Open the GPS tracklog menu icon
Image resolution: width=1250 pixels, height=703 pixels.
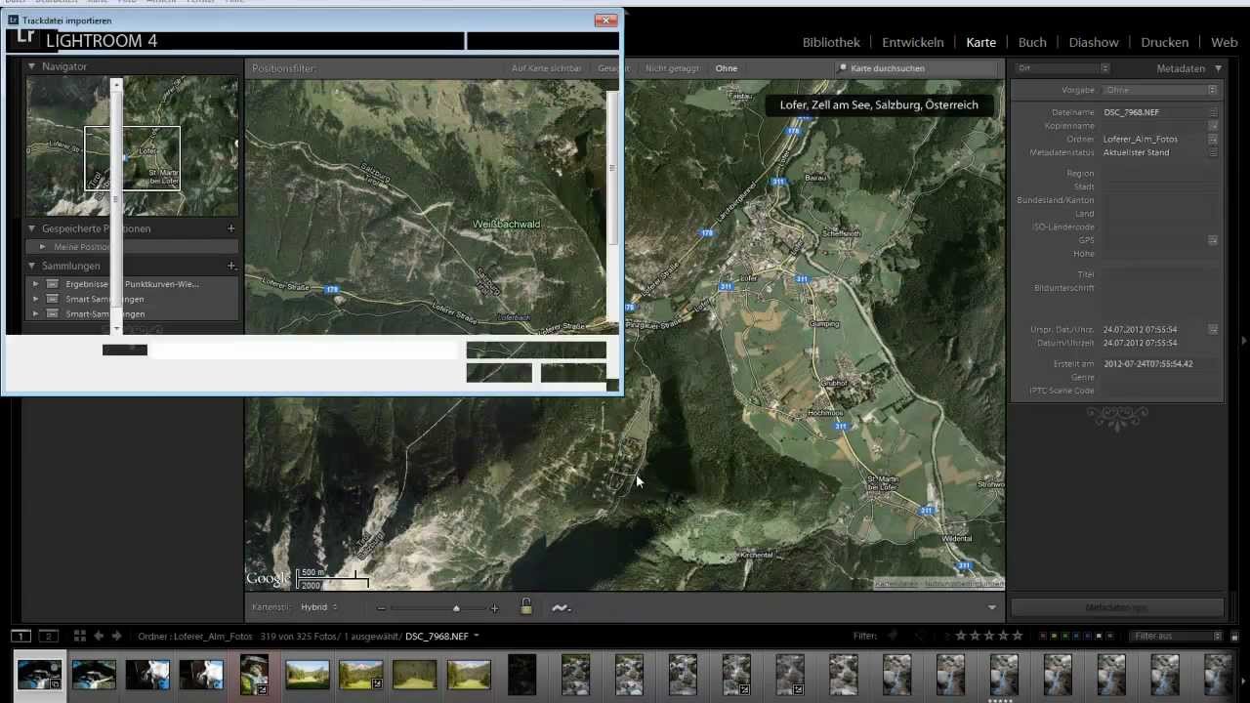point(561,607)
